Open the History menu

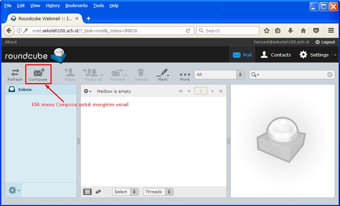pos(53,6)
